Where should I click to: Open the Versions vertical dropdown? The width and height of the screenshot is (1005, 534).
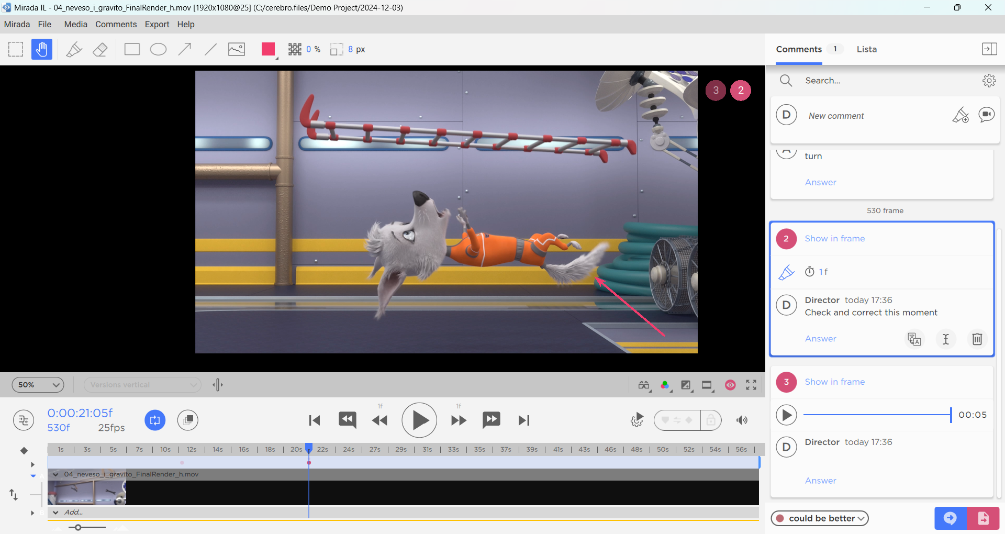click(142, 385)
